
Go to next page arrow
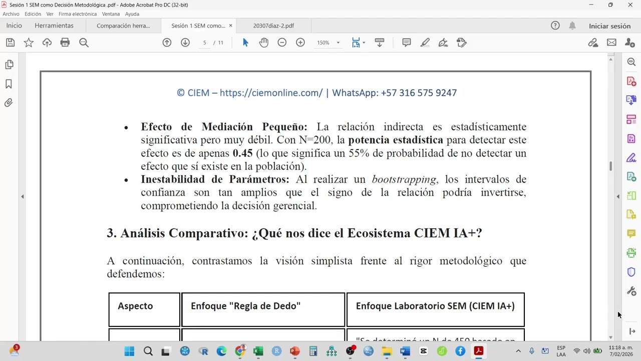[185, 43]
